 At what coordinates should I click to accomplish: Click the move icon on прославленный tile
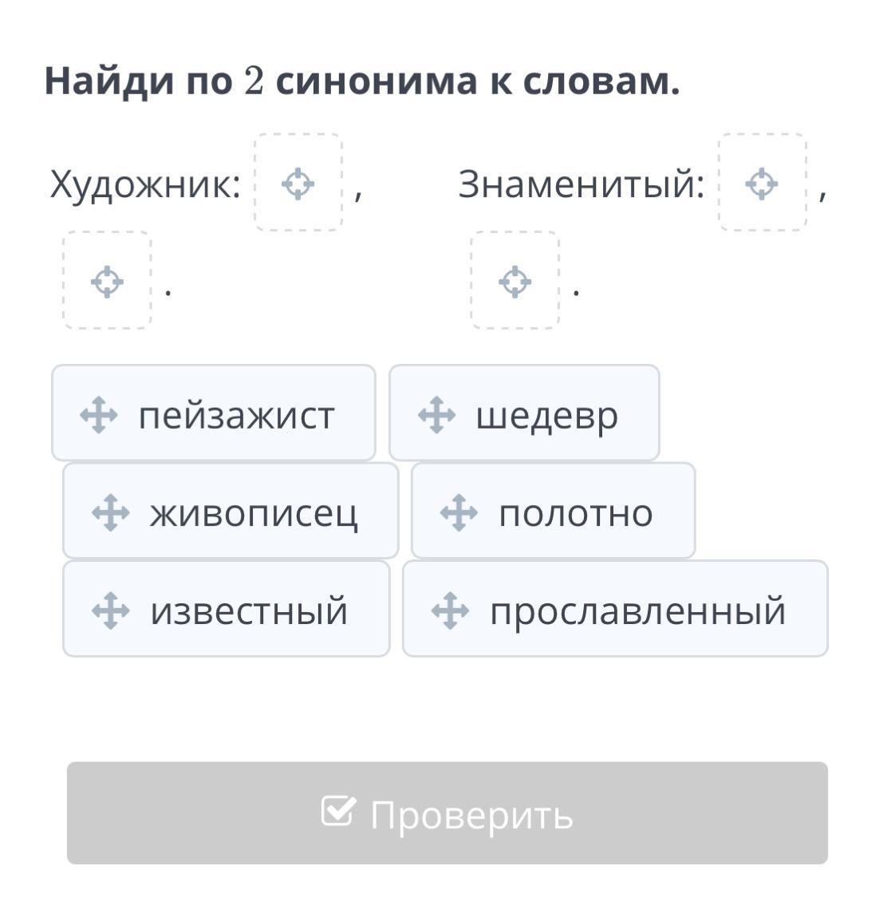click(x=450, y=611)
